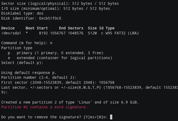Click 'Using default response p.' line
Screen dimensions: 178x121
[29, 73]
